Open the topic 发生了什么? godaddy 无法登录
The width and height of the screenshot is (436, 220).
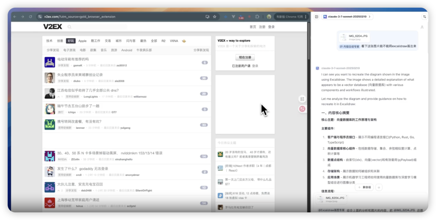coord(83,168)
